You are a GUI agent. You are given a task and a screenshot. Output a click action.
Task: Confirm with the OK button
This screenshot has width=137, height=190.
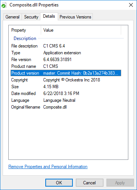coord(59,183)
